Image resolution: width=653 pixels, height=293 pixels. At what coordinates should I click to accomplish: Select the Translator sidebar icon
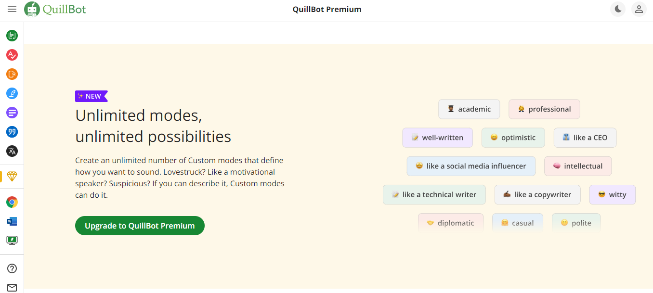click(x=12, y=151)
